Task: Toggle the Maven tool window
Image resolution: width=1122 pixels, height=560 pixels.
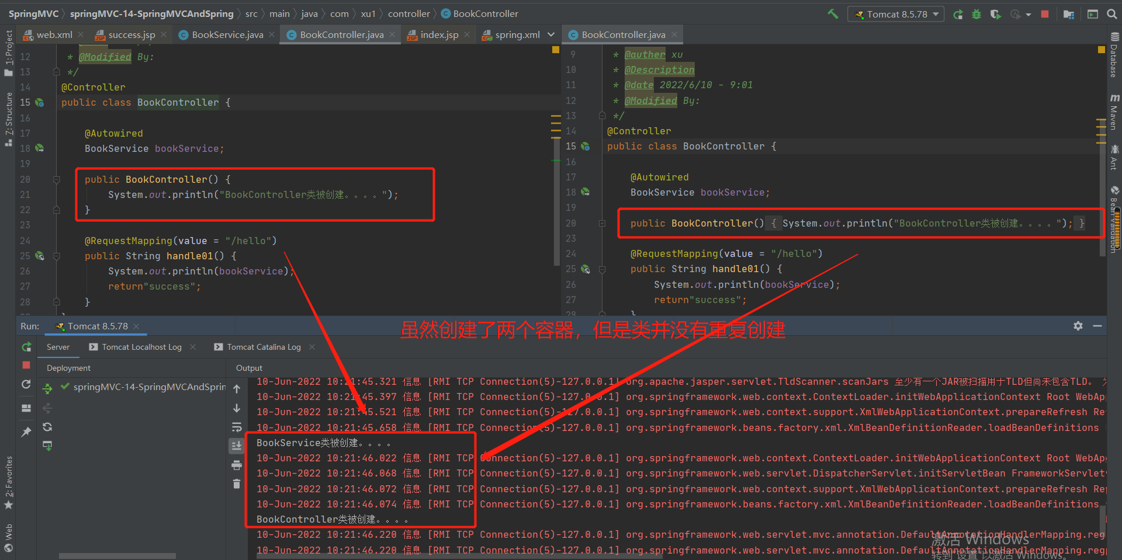Action: (1114, 111)
